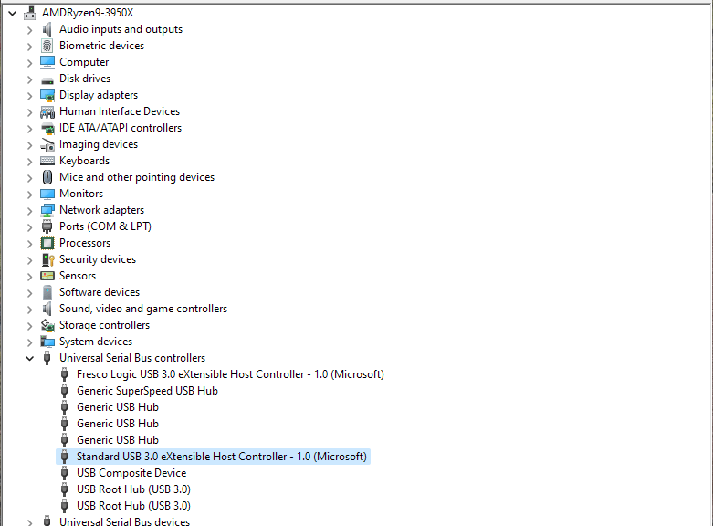Click the Fresco Logic controller USB icon
The image size is (713, 526).
click(x=65, y=374)
